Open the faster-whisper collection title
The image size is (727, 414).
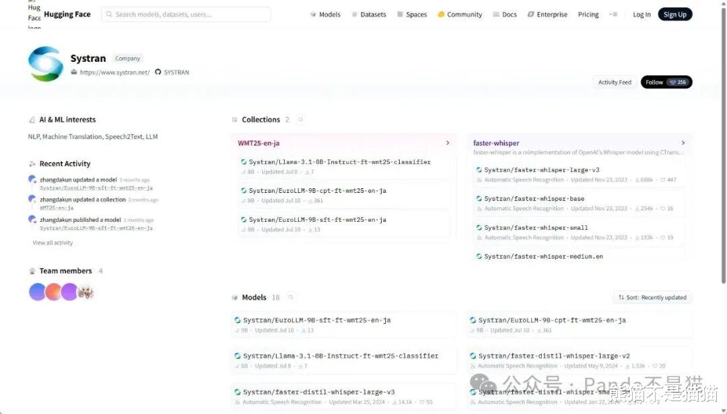coord(496,143)
